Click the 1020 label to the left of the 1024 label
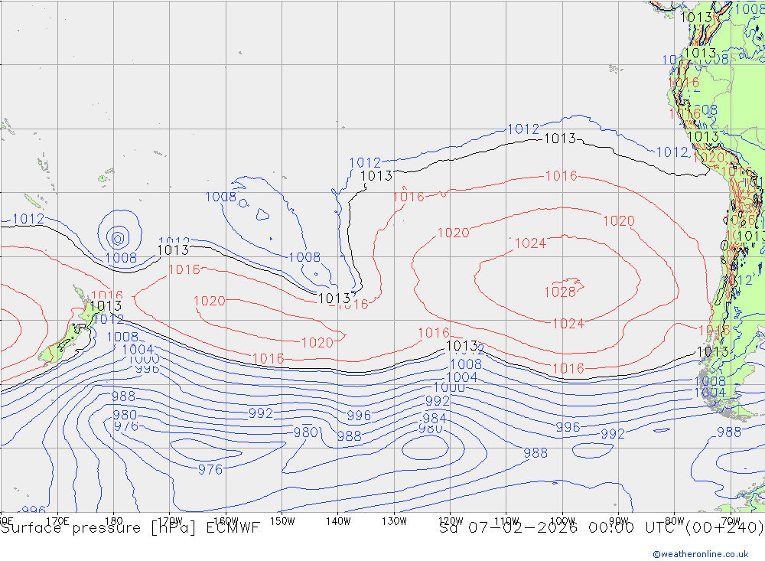The height and width of the screenshot is (561, 765). (453, 233)
